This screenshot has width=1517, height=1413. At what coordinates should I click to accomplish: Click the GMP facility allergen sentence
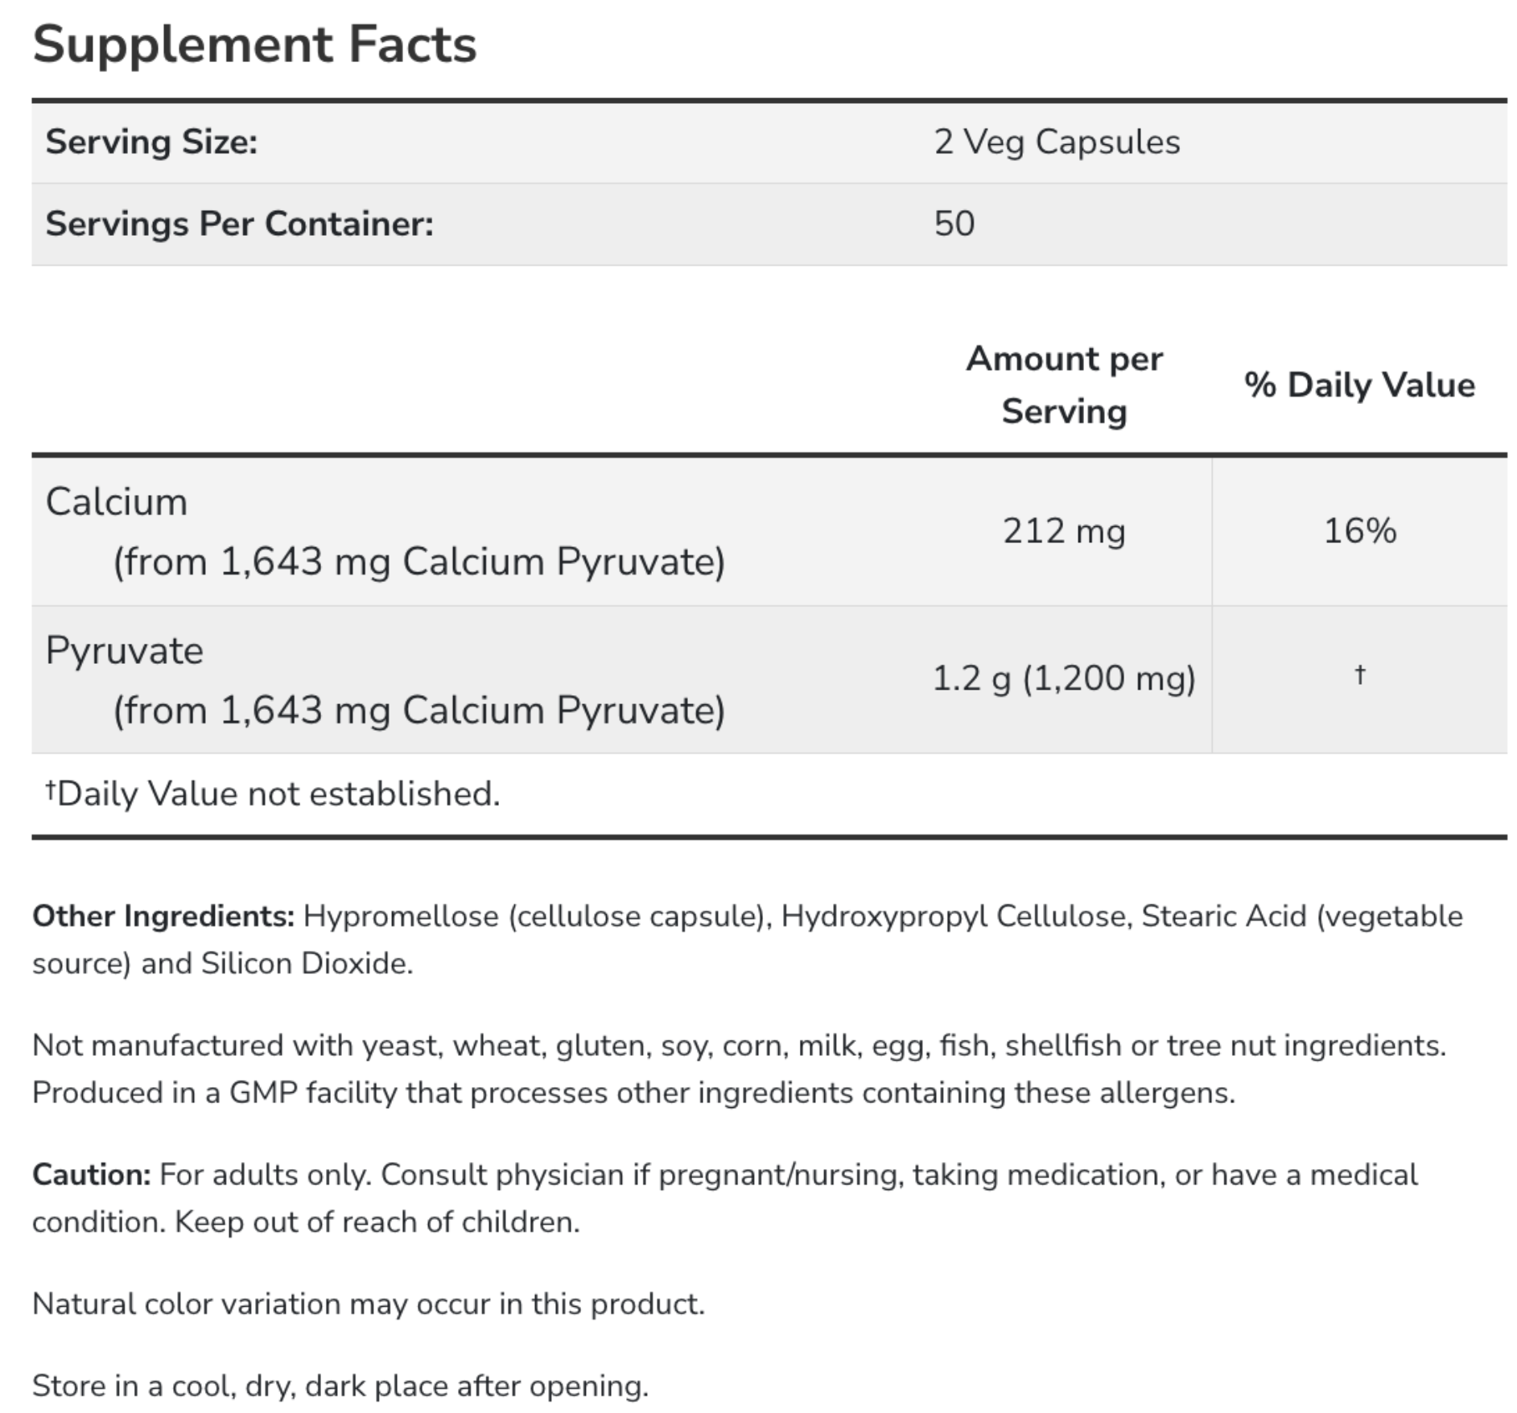pos(633,1093)
